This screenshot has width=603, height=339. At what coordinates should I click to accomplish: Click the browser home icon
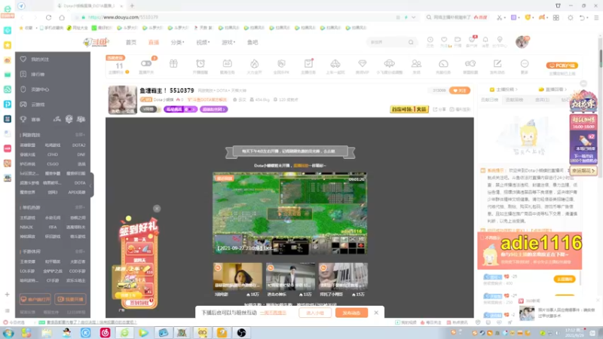tap(62, 17)
